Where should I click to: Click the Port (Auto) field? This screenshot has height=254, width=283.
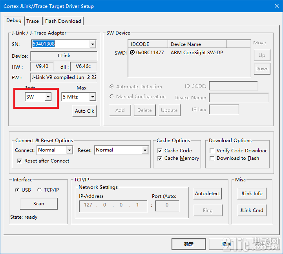[167, 206]
